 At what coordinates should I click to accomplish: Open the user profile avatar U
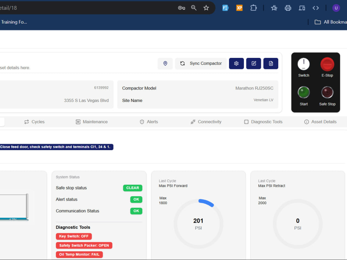pos(336,8)
